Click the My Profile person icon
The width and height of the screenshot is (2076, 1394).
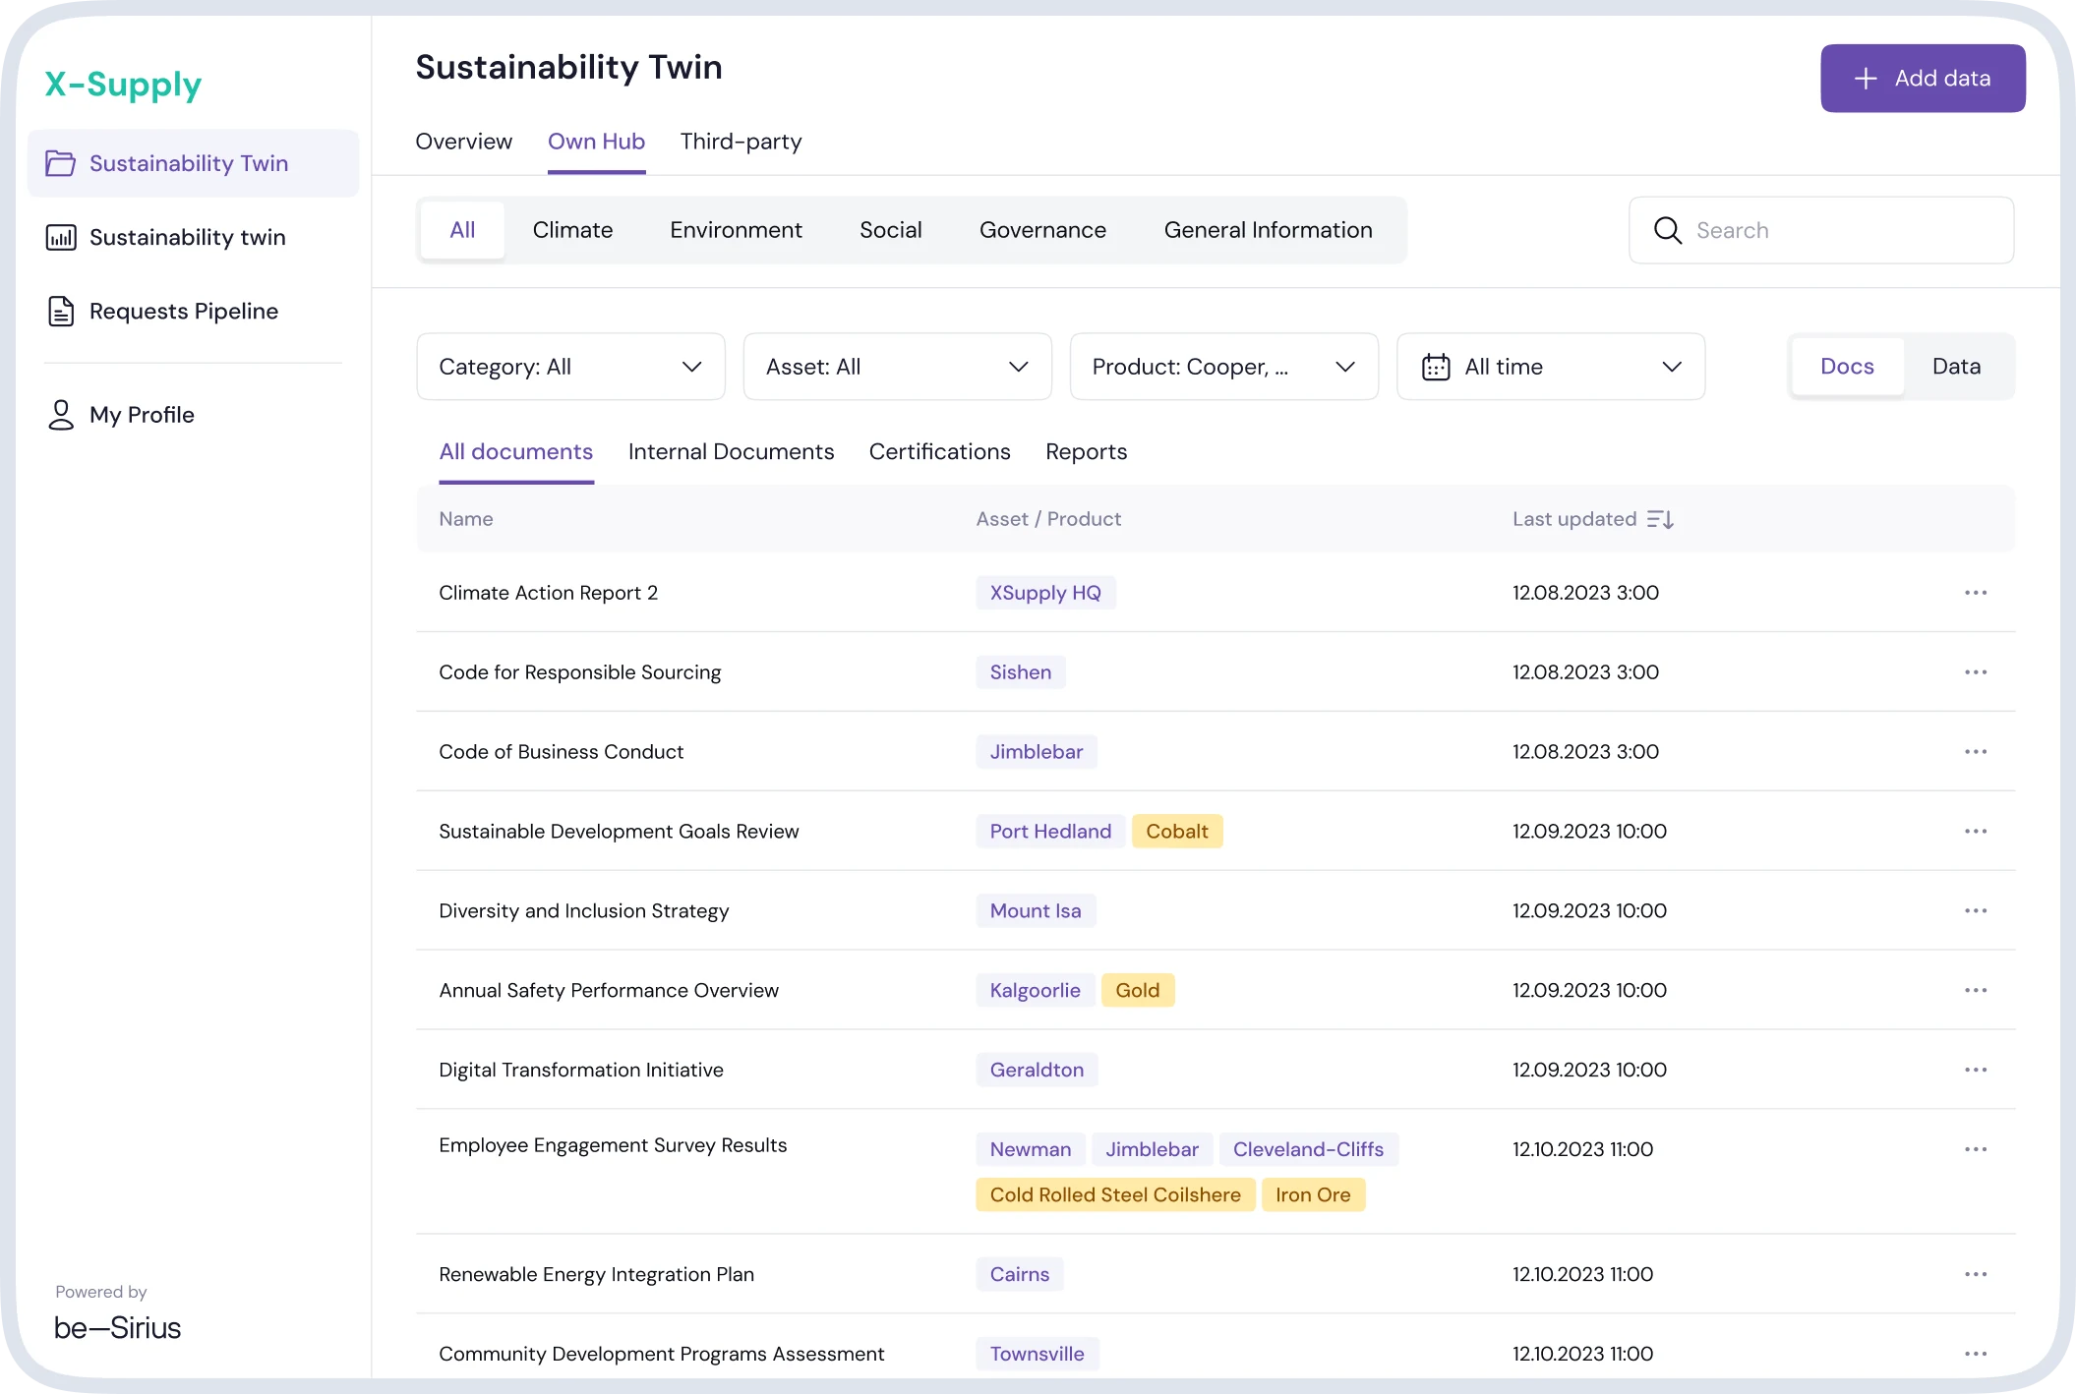pyautogui.click(x=61, y=415)
